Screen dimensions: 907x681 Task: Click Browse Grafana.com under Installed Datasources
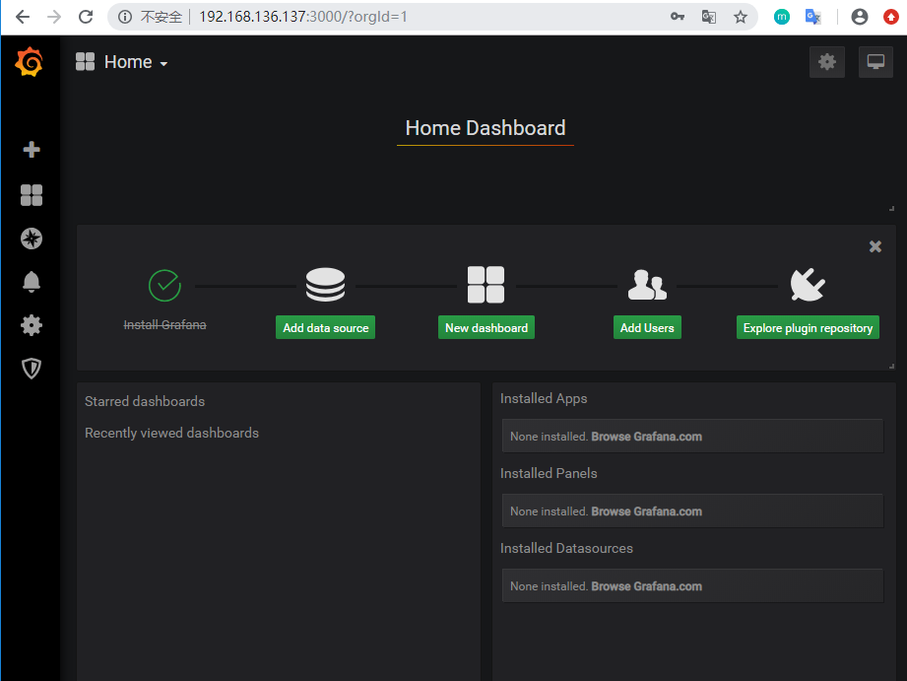click(x=646, y=586)
